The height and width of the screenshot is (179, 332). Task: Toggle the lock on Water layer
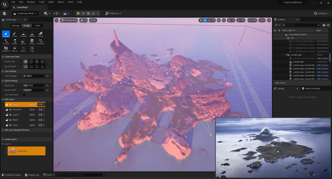7,120
